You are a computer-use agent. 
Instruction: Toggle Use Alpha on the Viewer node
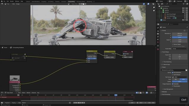pos(124,54)
